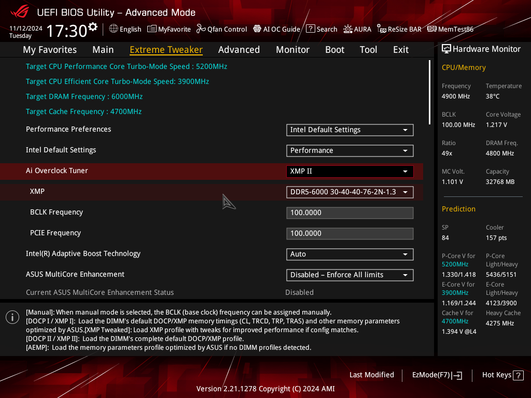Click CPU/Memory heading in Hardware Monitor
This screenshot has height=398, width=531.
tap(464, 67)
